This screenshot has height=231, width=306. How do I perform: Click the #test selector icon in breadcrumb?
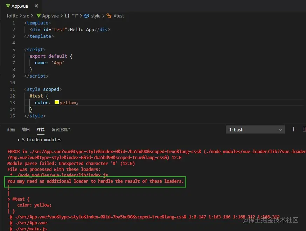pyautogui.click(x=109, y=16)
